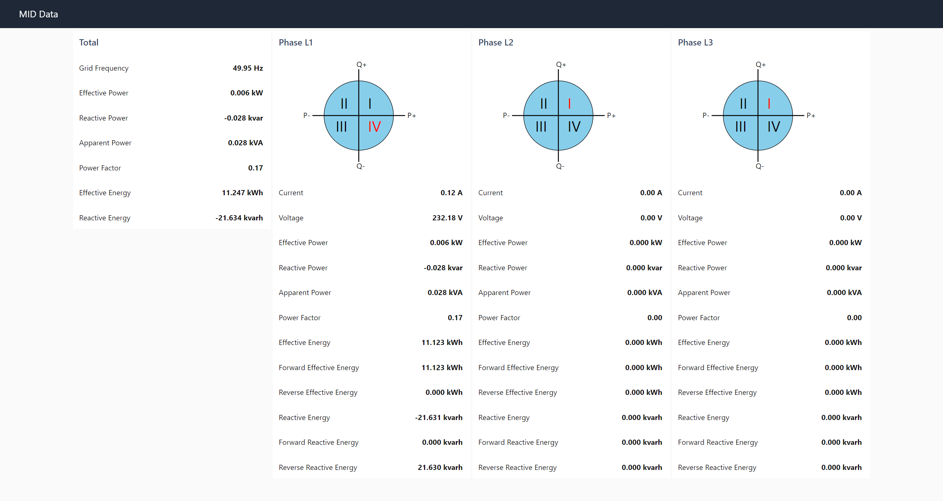Click quadrant IV in Phase L3 diagram
This screenshot has width=943, height=501.
click(x=773, y=127)
